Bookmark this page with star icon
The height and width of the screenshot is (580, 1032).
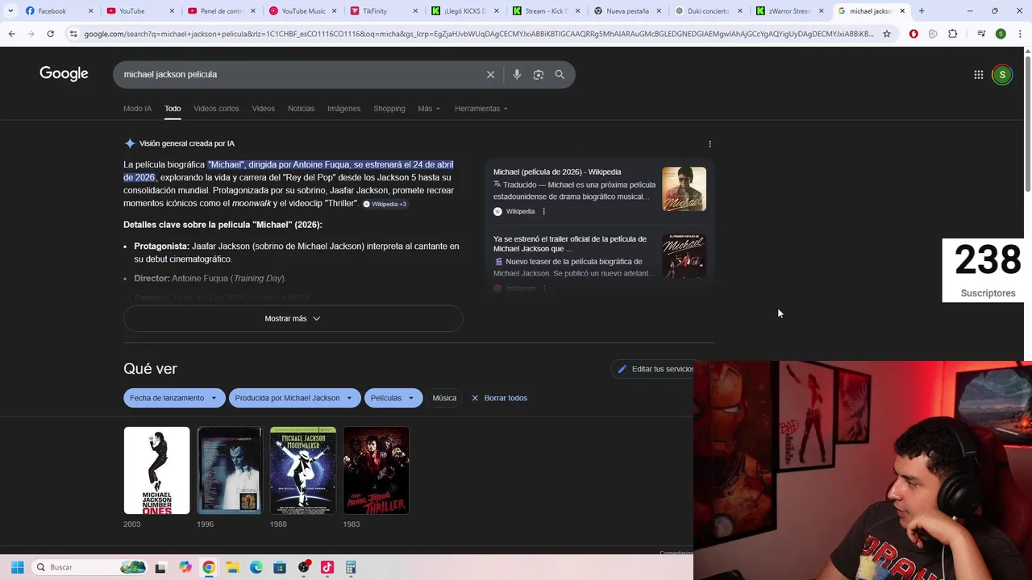(886, 34)
